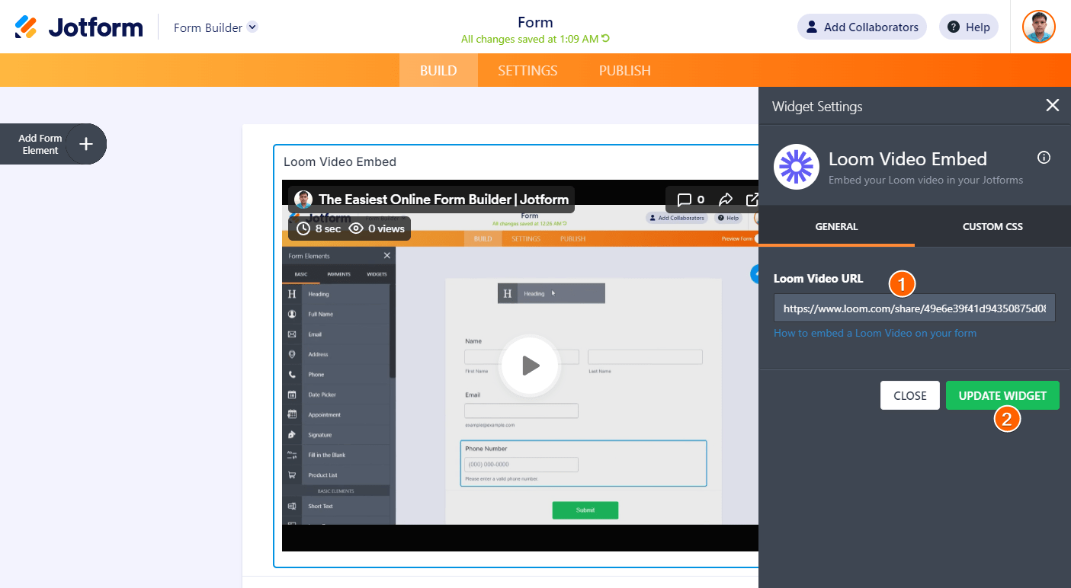Switch to the SETTINGS tab

coord(527,71)
